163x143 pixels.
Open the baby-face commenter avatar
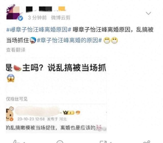(x=10, y=114)
